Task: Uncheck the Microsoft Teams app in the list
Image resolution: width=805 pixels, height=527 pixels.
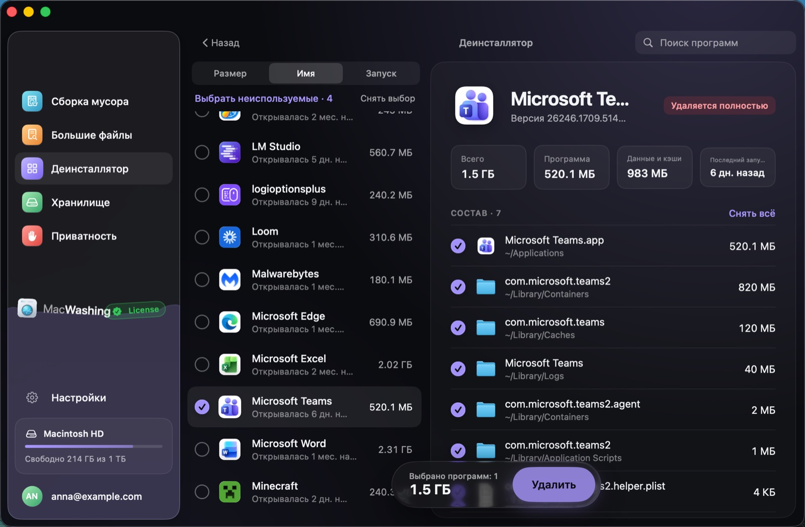Action: click(x=202, y=407)
